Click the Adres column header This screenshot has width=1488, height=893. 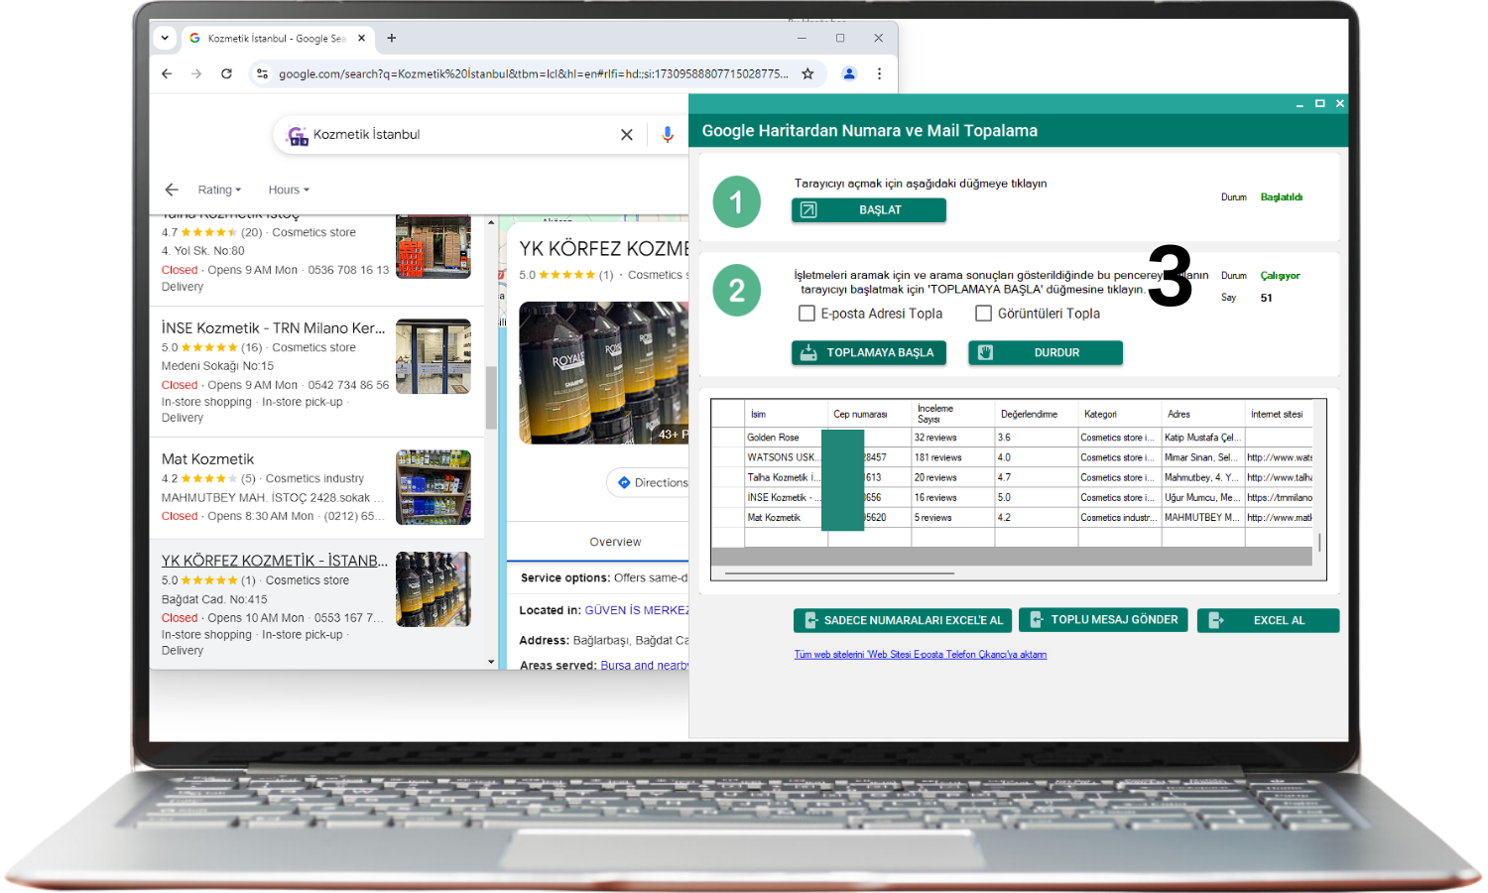(1202, 414)
